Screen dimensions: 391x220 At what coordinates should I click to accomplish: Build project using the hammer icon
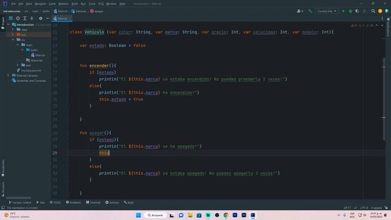(x=310, y=11)
